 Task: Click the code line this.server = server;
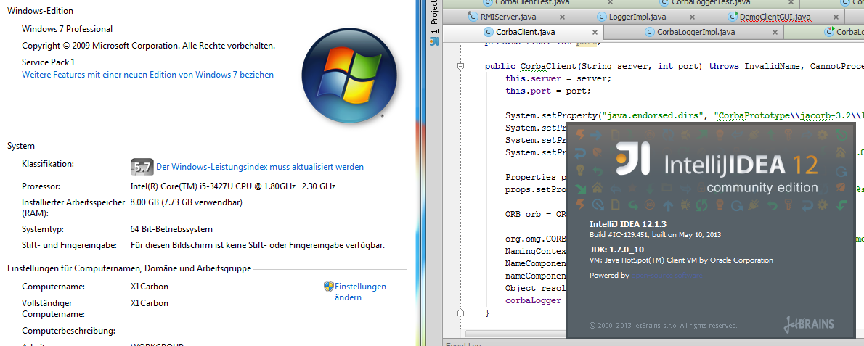click(x=559, y=78)
